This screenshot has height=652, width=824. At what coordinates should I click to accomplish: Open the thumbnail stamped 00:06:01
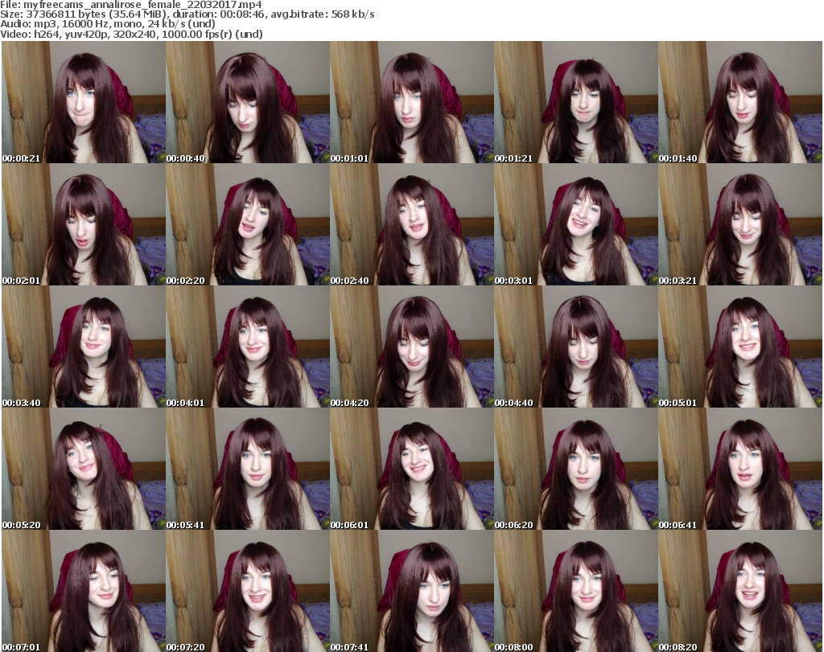coord(411,469)
